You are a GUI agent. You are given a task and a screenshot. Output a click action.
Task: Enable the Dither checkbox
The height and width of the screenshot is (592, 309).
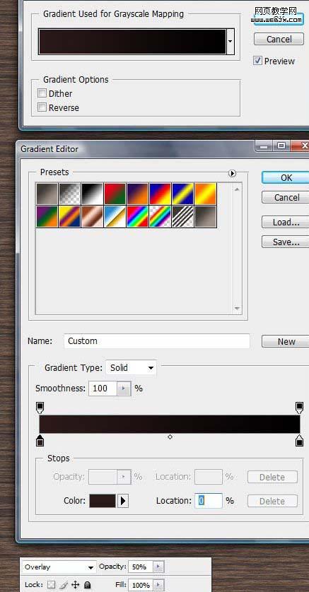tap(42, 93)
